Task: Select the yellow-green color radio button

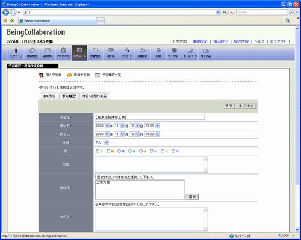Action: click(141, 151)
